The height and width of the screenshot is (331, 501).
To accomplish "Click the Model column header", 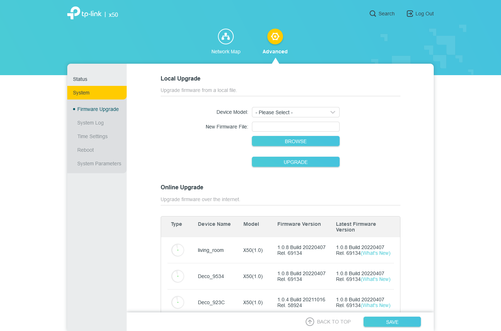I will (x=251, y=224).
